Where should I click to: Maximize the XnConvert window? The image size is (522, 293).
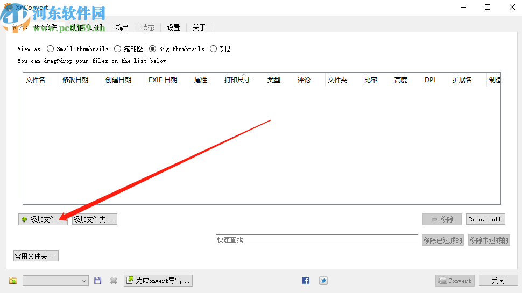488,7
